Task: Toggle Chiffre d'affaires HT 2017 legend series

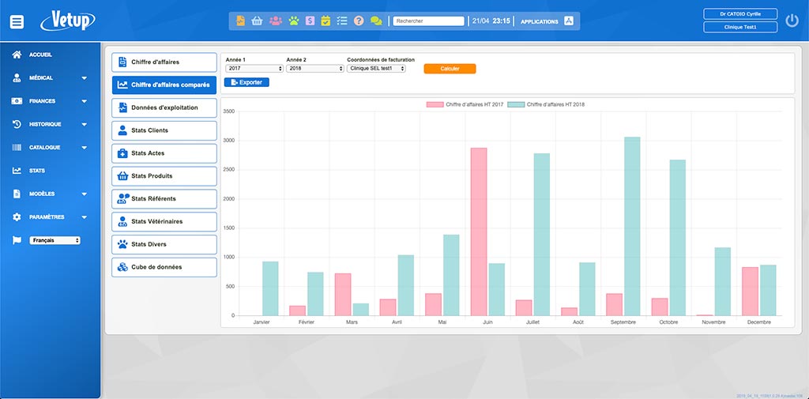Action: (x=465, y=104)
